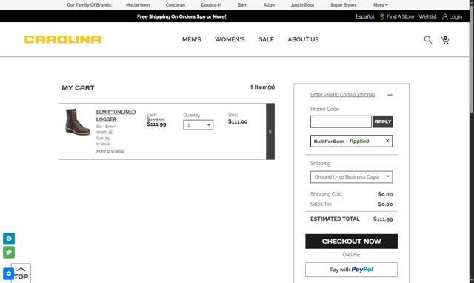The height and width of the screenshot is (283, 474).
Task: Open the WOMEN'S menu
Action: [x=230, y=39]
